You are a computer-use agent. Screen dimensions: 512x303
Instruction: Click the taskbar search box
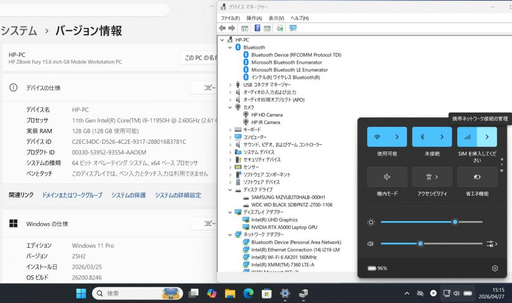tap(137, 294)
